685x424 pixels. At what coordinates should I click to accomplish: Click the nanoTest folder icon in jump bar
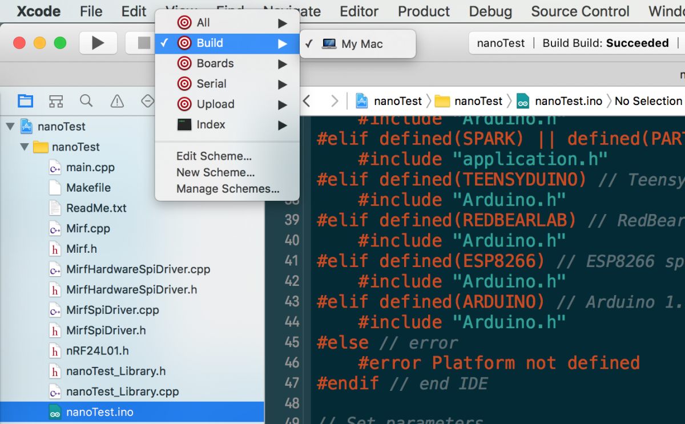click(x=442, y=101)
